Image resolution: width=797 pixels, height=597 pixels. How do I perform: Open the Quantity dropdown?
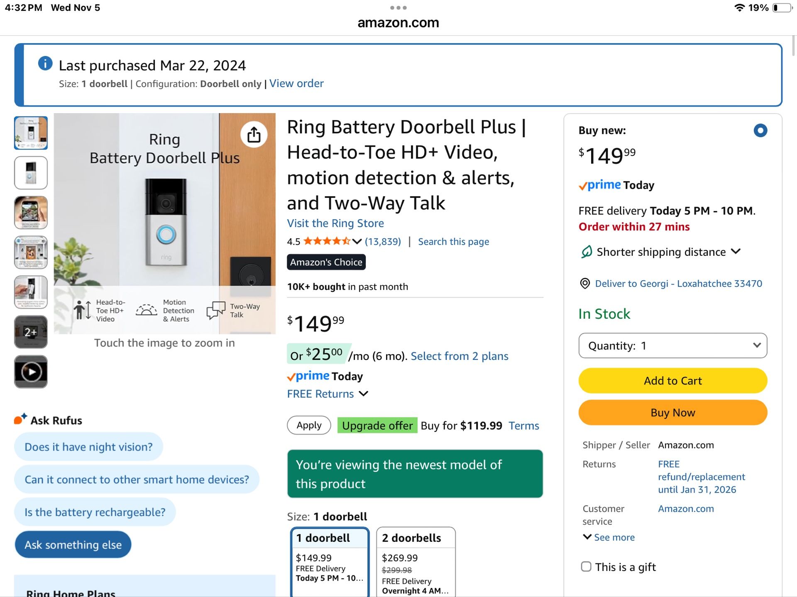(672, 345)
